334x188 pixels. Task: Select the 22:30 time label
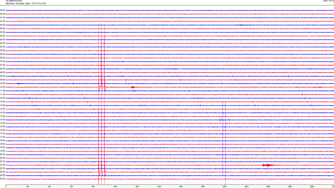coord(2,172)
